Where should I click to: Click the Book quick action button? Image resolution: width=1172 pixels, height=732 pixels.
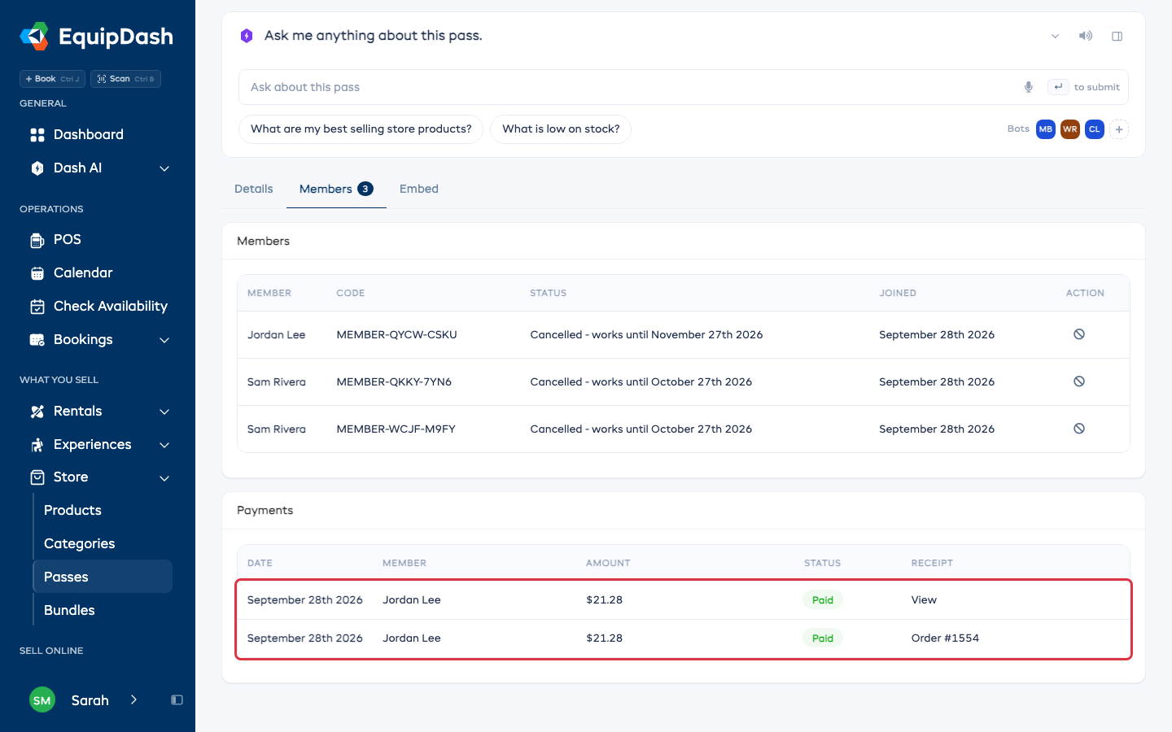[x=52, y=79]
